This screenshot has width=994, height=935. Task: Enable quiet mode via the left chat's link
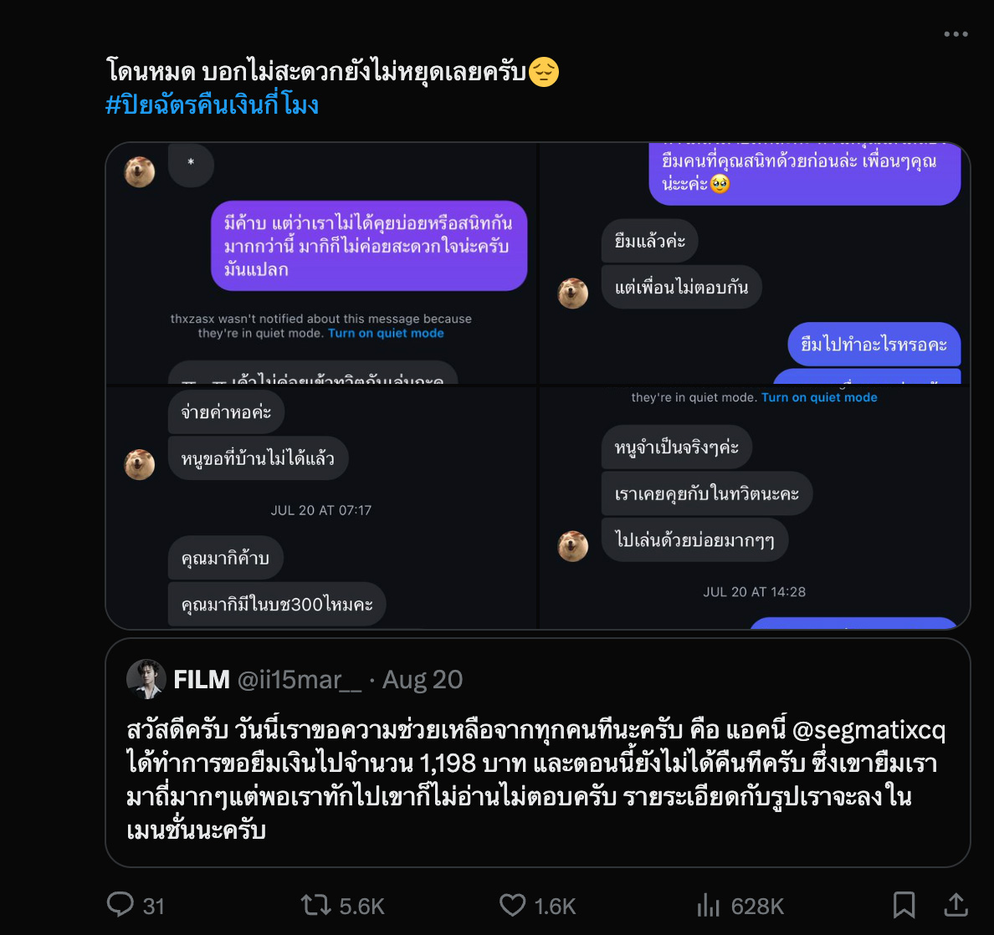click(x=387, y=332)
